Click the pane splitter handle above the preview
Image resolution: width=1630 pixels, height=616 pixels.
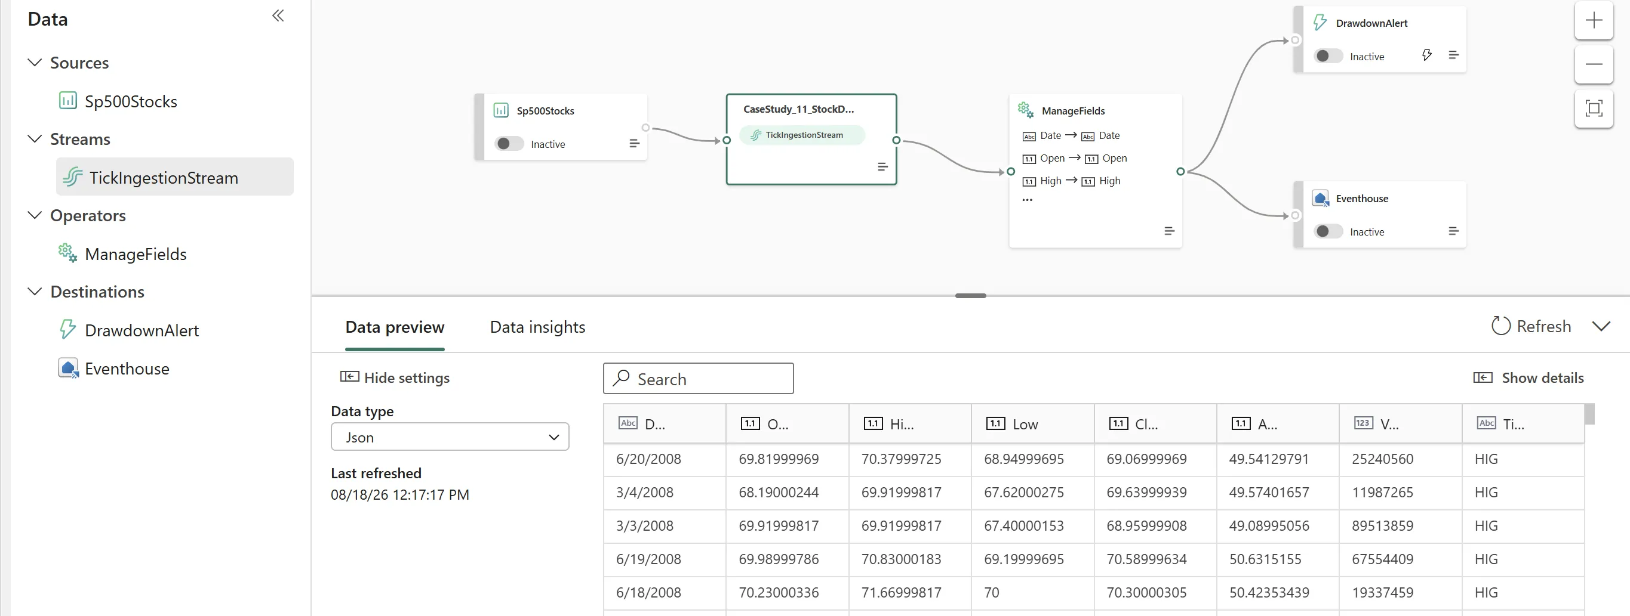(971, 295)
